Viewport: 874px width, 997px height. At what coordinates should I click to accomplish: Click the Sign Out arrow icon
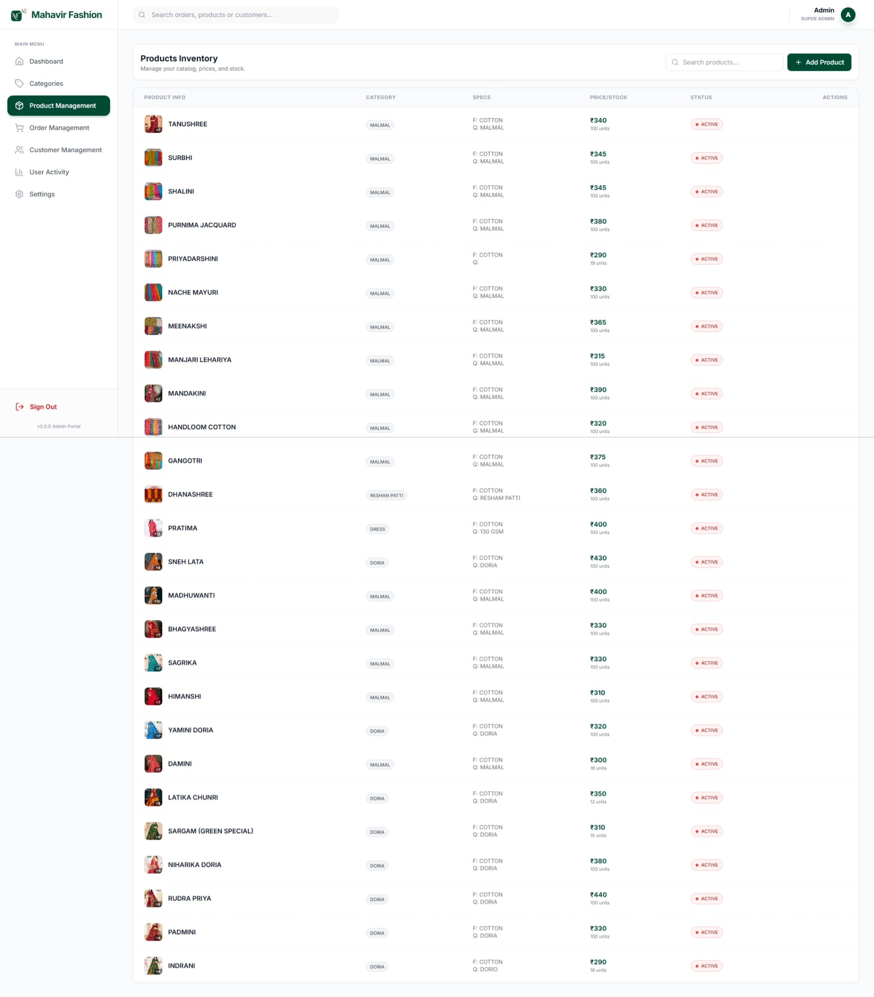pyautogui.click(x=19, y=407)
